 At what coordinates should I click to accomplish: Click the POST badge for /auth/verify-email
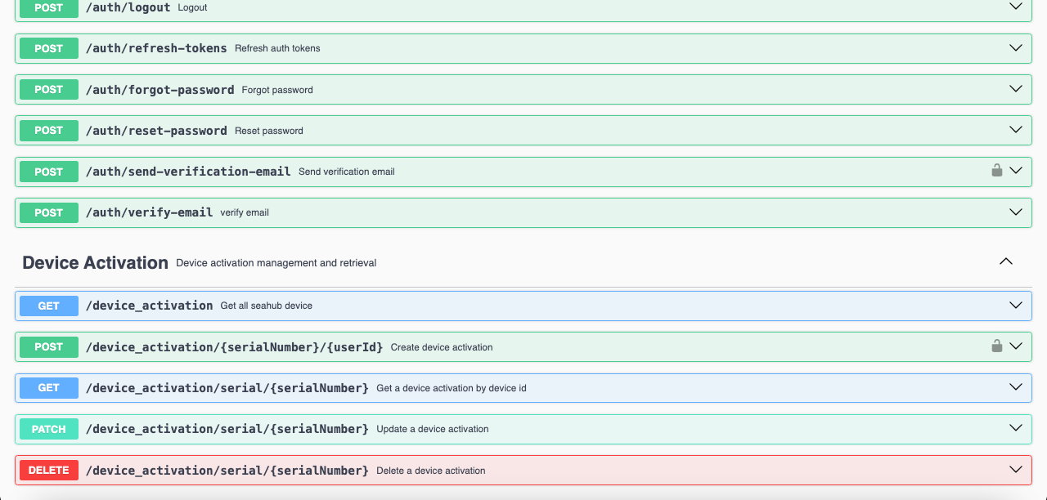pyautogui.click(x=49, y=212)
